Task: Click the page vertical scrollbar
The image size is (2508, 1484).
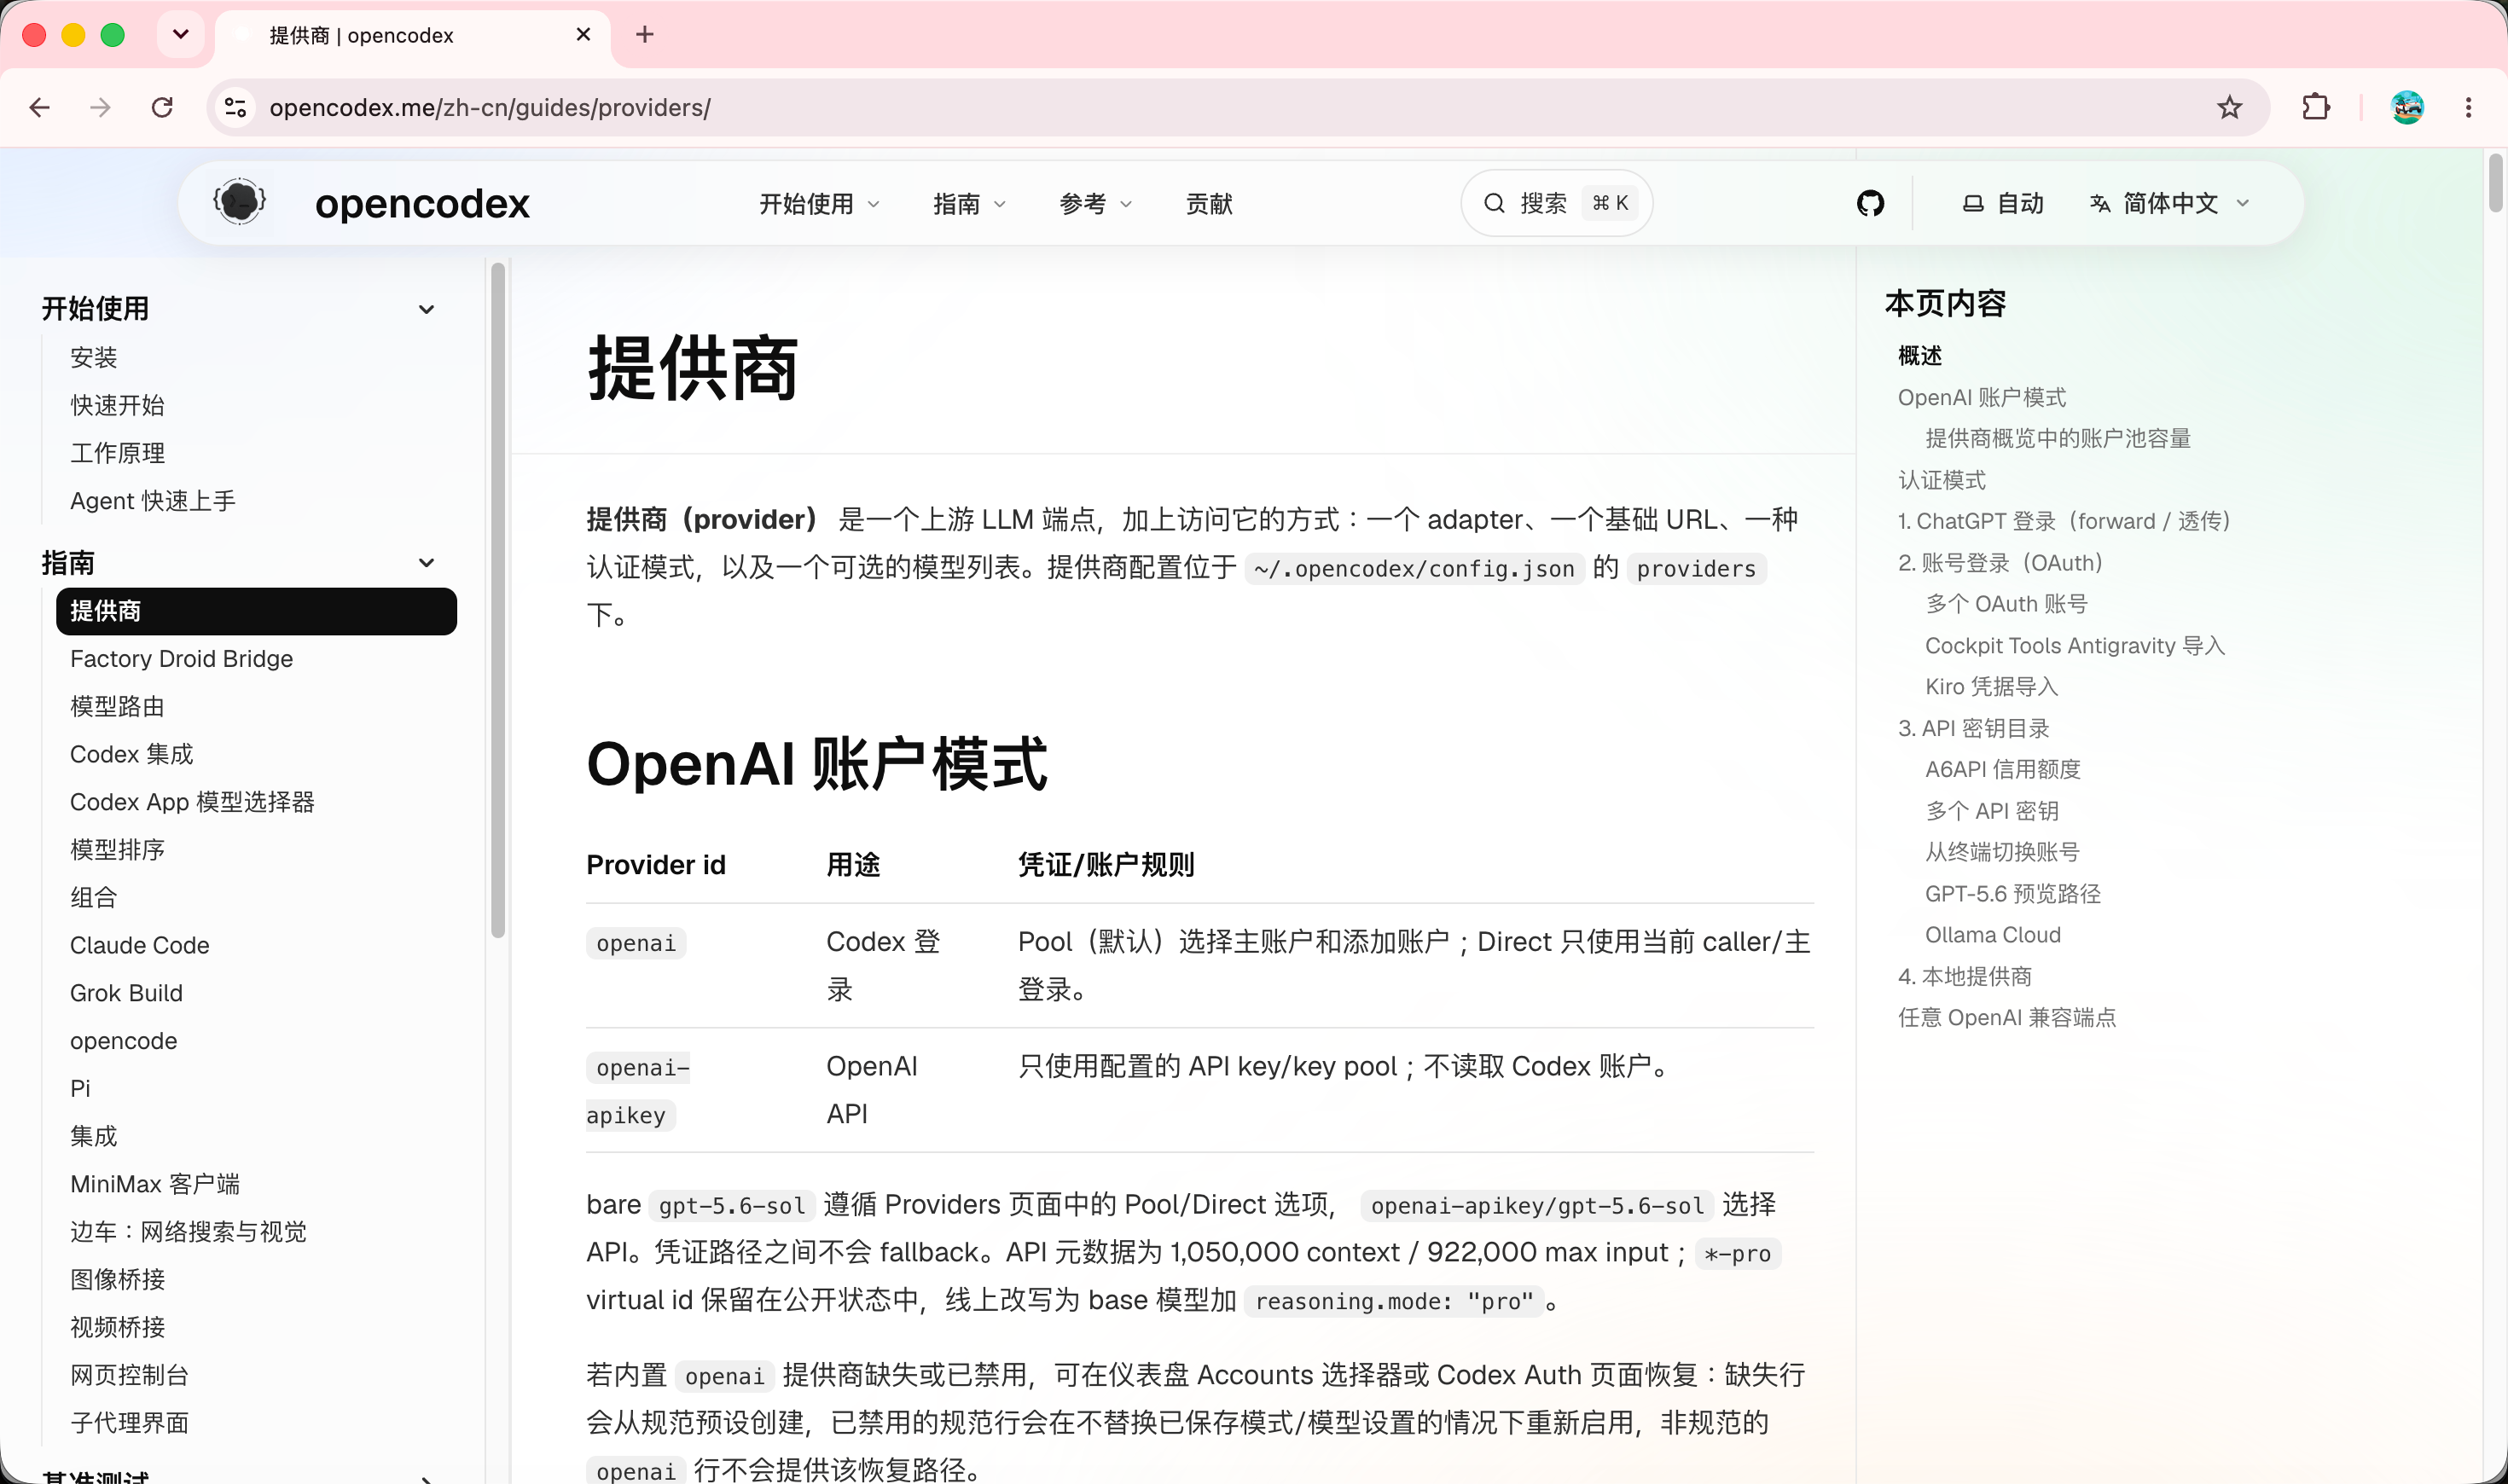Action: click(2495, 183)
